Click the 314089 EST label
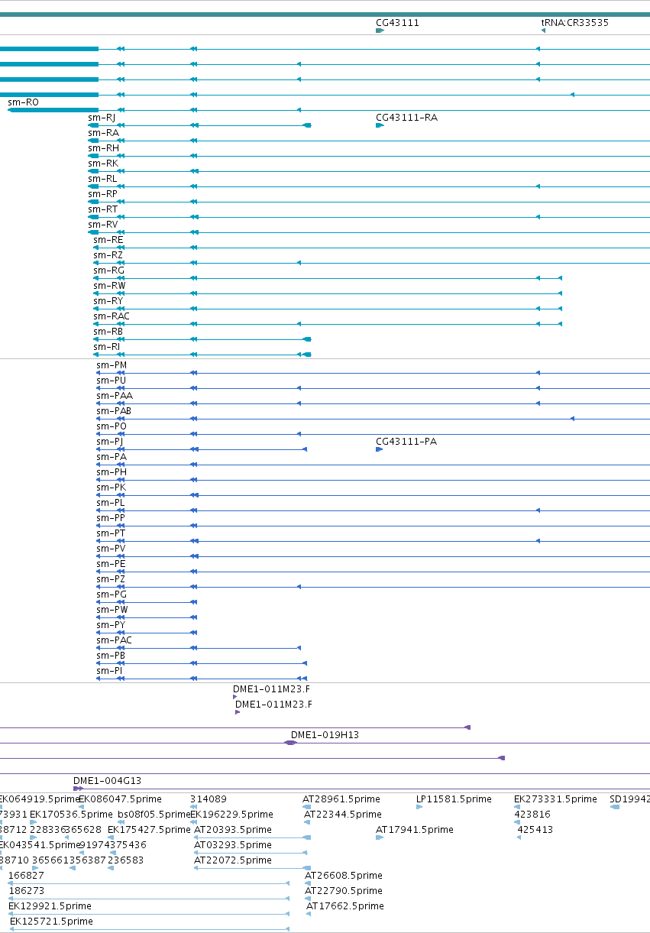Viewport: 650px width, 933px height. click(208, 799)
